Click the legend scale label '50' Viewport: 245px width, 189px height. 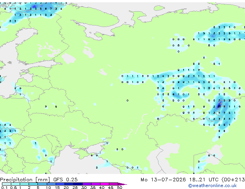[x=119, y=187]
